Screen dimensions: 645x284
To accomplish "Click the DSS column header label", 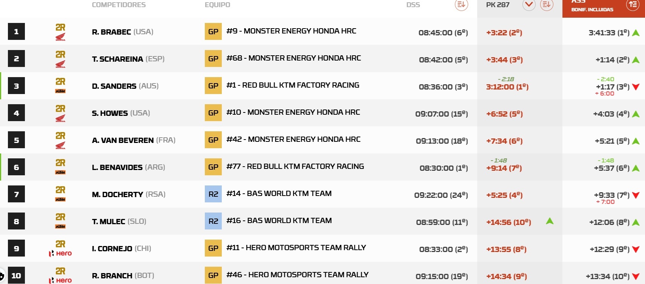I will click(x=413, y=5).
